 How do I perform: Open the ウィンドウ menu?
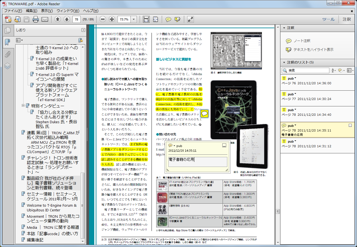coord(68,11)
